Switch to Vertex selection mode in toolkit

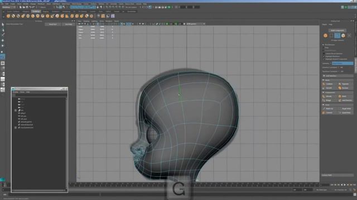pos(331,36)
